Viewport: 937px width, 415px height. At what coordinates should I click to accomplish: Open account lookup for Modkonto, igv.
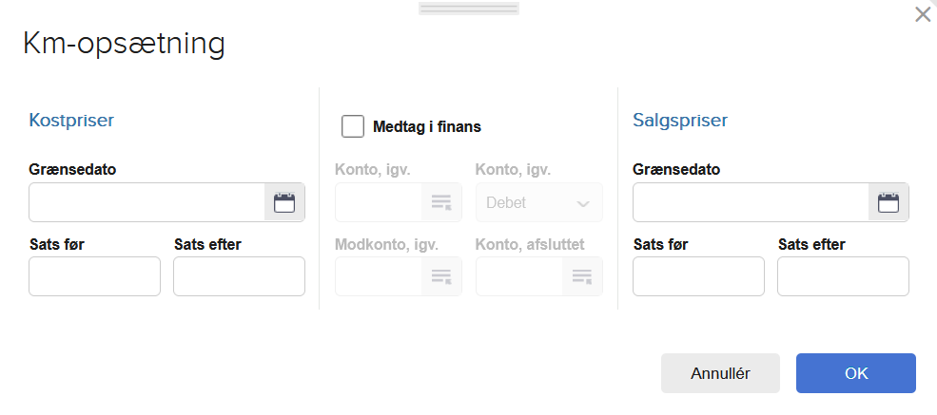point(441,276)
